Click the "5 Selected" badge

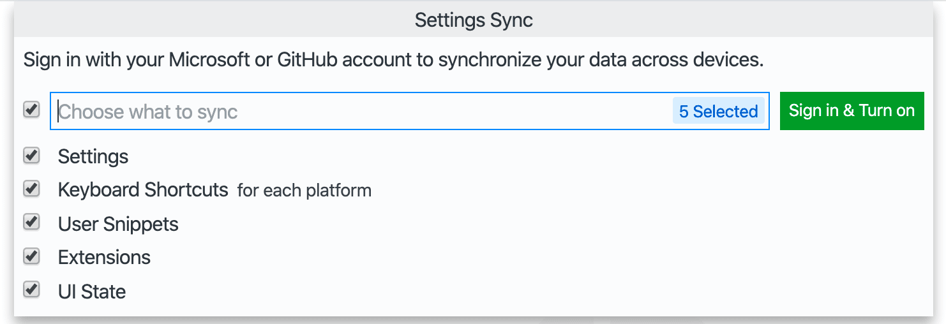pyautogui.click(x=718, y=112)
